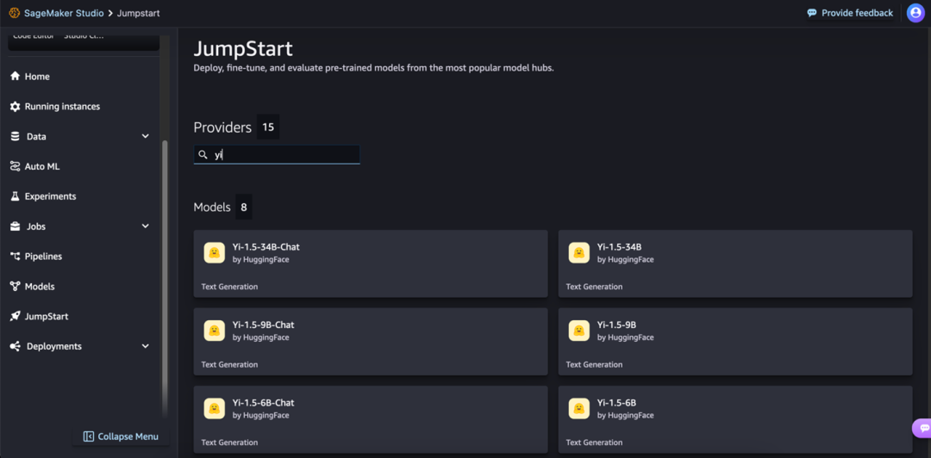
Task: Click the Models count badge 8
Action: coord(243,207)
